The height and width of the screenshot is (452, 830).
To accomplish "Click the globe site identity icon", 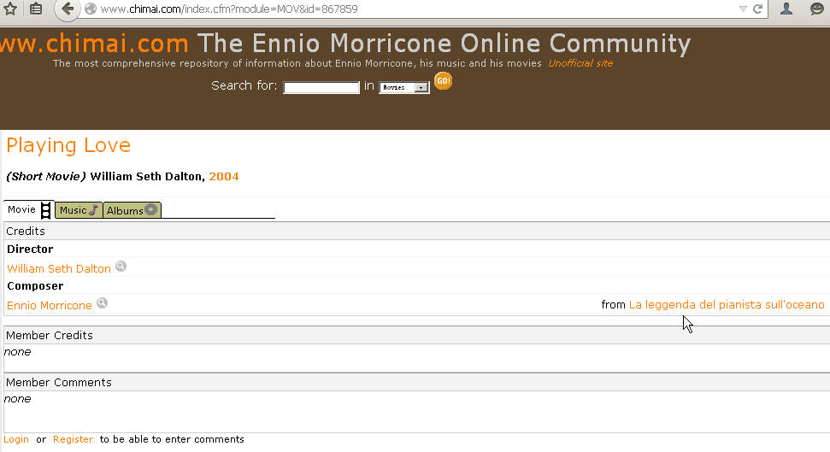I will click(91, 9).
